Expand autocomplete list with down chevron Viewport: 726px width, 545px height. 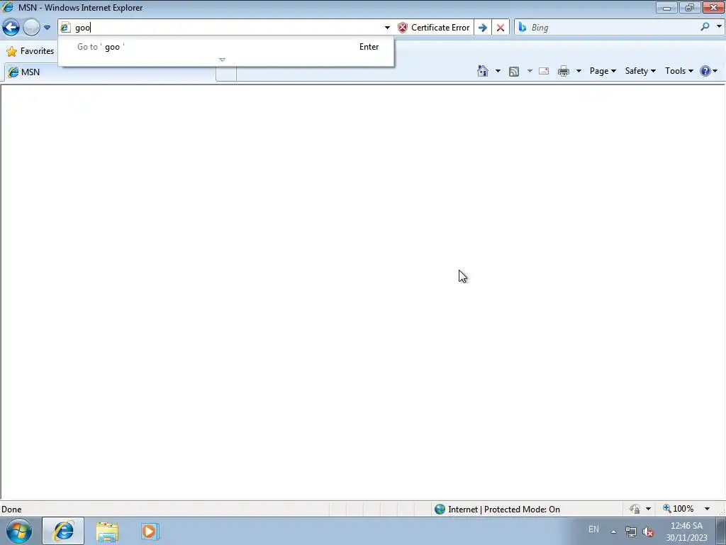pos(222,60)
